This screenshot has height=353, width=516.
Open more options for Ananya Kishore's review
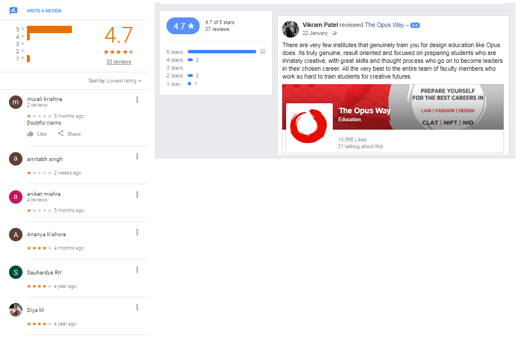pyautogui.click(x=137, y=232)
